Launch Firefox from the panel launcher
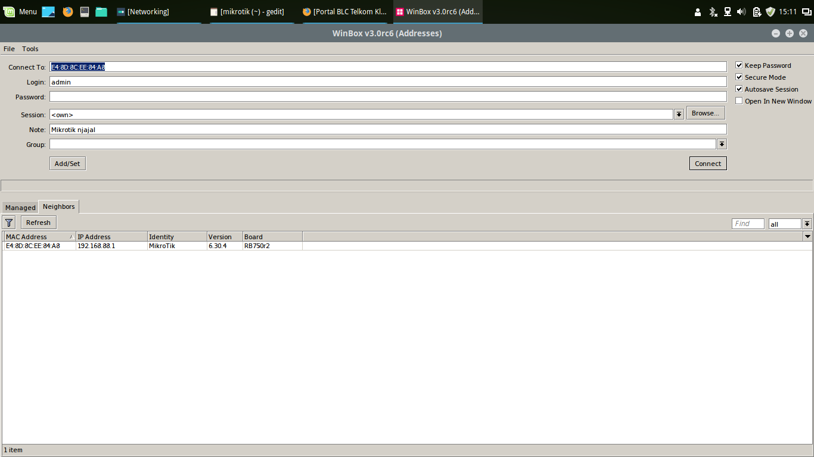Image resolution: width=814 pixels, height=457 pixels. click(67, 11)
